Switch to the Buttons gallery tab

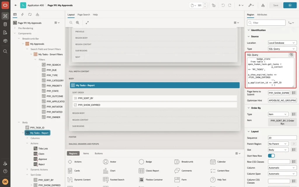tap(99, 153)
